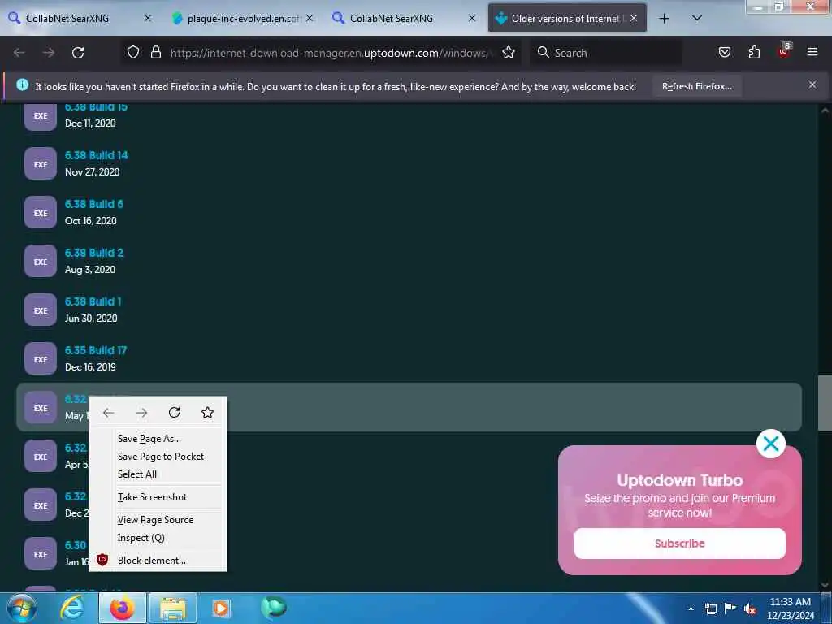
Task: Open the uBlock Origin toolbar icon
Action: pyautogui.click(x=784, y=51)
